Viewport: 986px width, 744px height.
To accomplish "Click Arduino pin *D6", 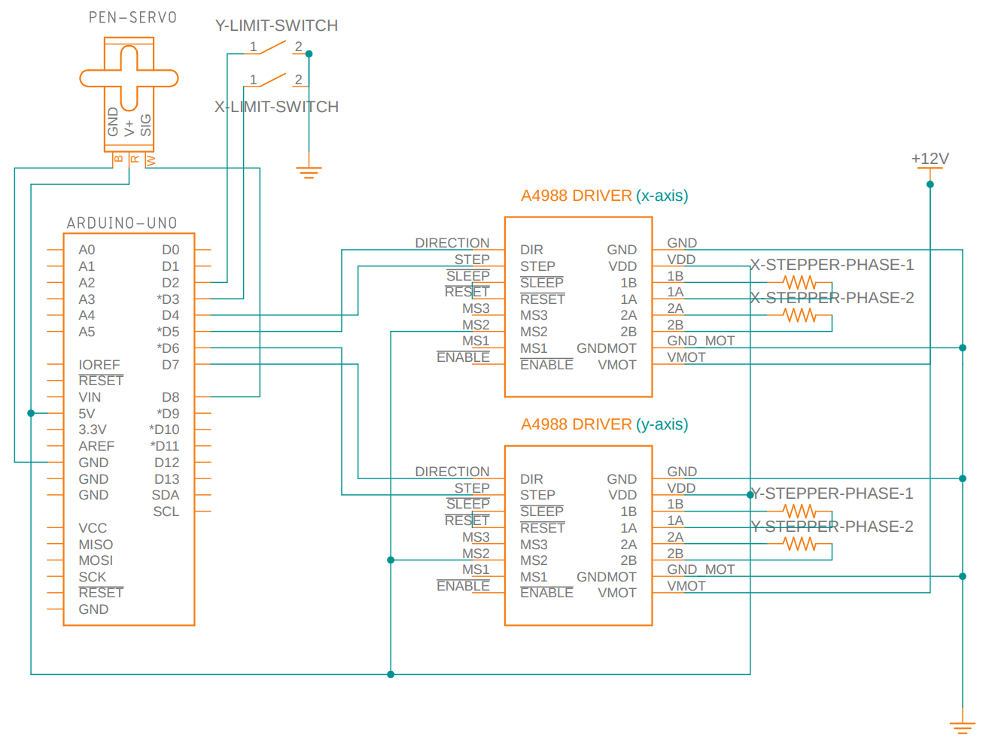I will click(x=169, y=348).
